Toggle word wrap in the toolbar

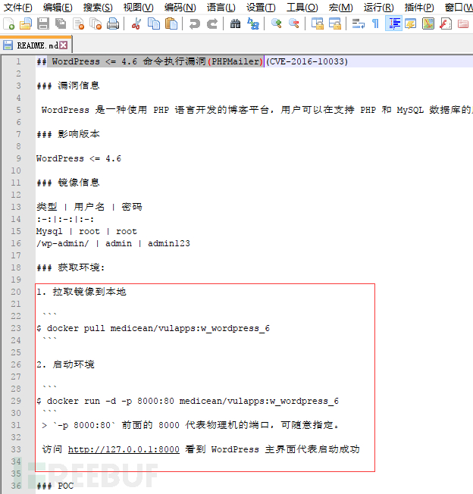click(x=359, y=23)
